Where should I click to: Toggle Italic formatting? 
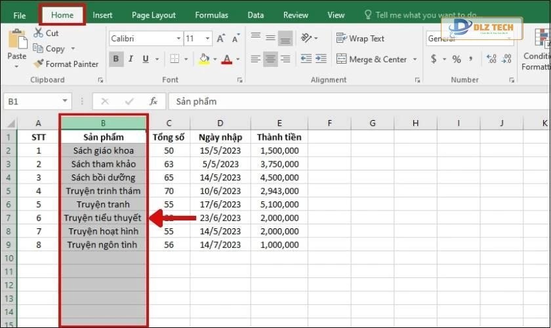tap(131, 60)
